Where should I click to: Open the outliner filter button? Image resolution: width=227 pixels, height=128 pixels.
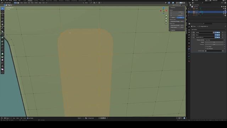222,3
